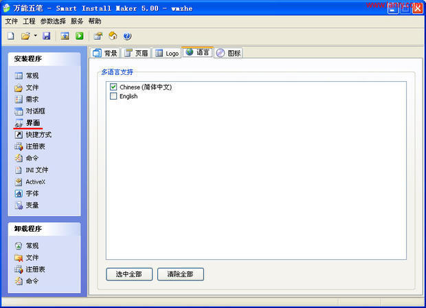426x308 pixels.
Task: Select the 快捷方式 sidebar icon
Action: coord(19,135)
